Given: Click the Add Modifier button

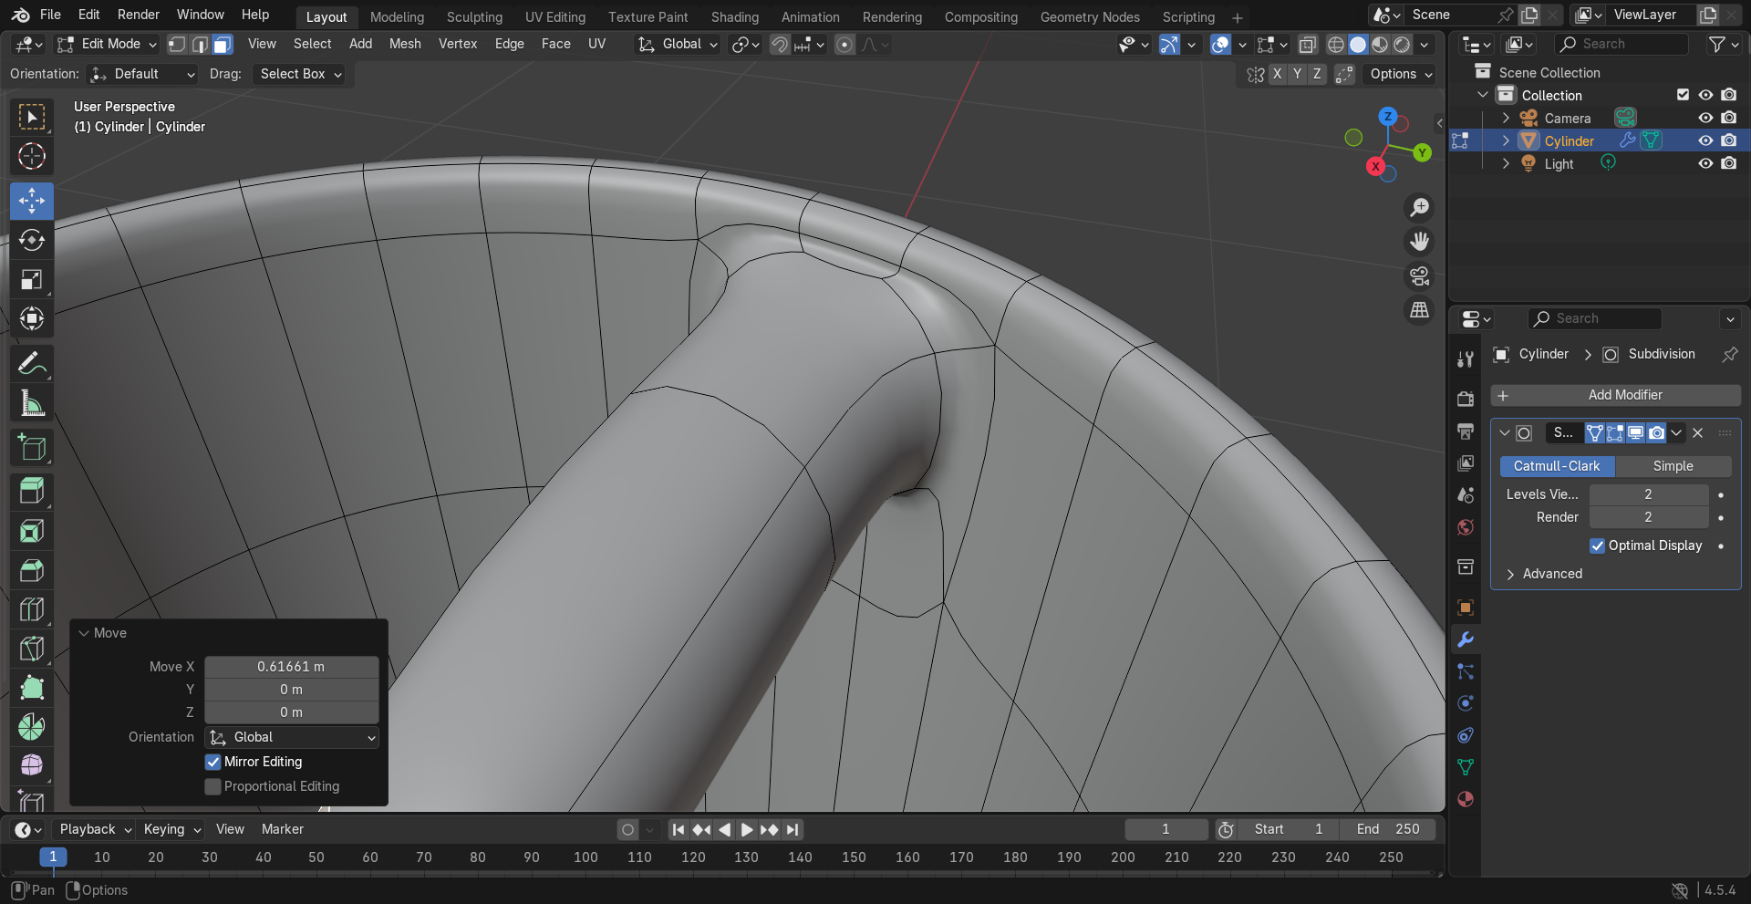Looking at the screenshot, I should 1616,395.
